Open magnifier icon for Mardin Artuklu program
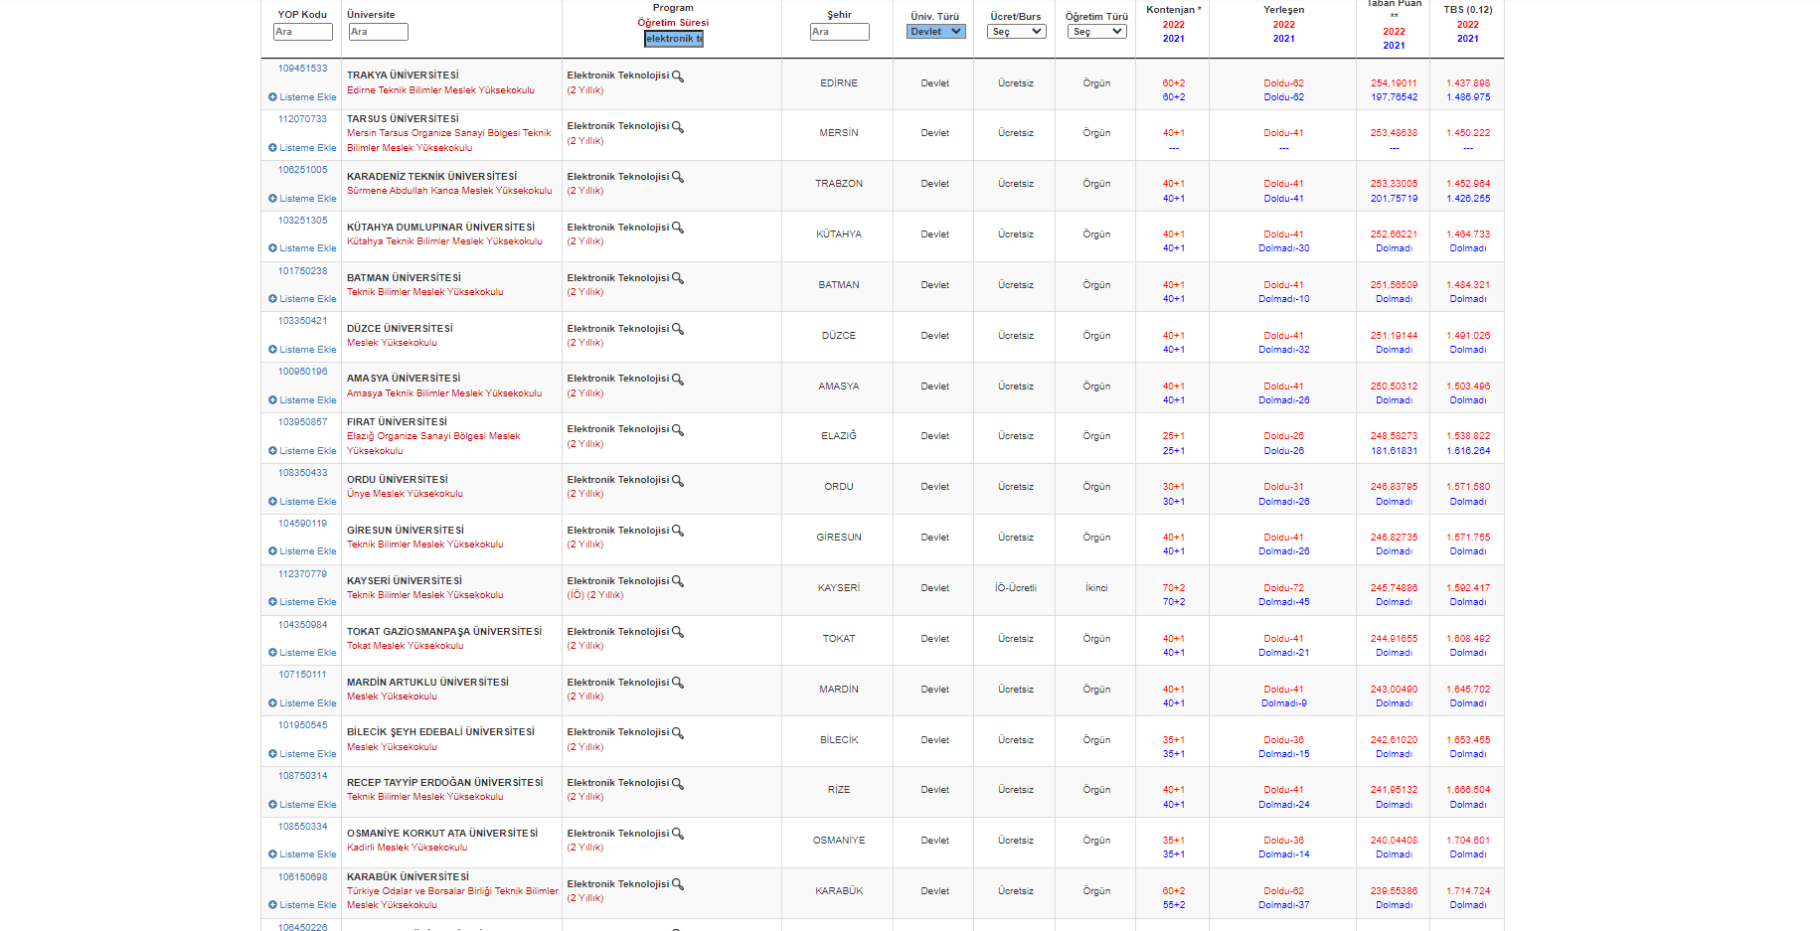This screenshot has height=931, width=1820. (678, 683)
